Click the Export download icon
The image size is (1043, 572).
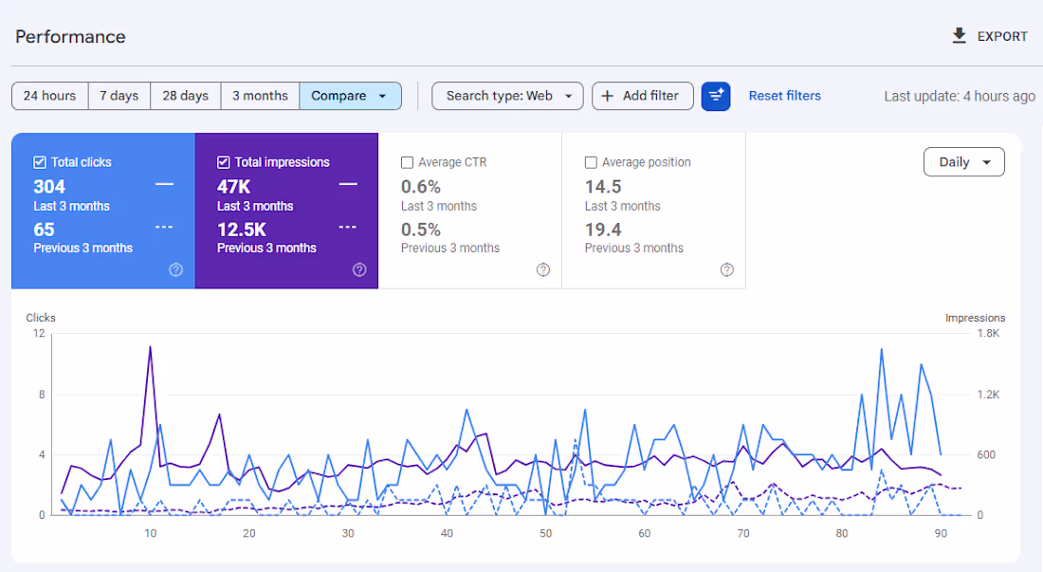(959, 36)
